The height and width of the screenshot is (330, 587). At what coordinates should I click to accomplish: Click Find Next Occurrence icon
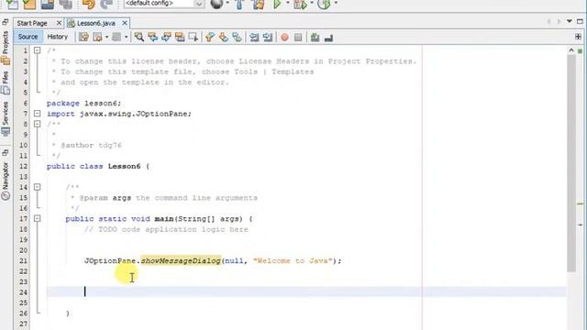point(166,37)
